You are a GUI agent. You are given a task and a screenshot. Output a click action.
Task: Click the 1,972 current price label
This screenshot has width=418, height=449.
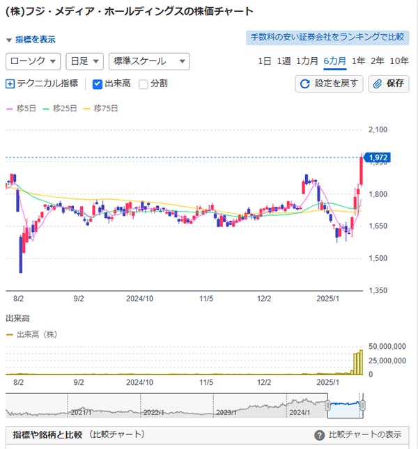378,157
